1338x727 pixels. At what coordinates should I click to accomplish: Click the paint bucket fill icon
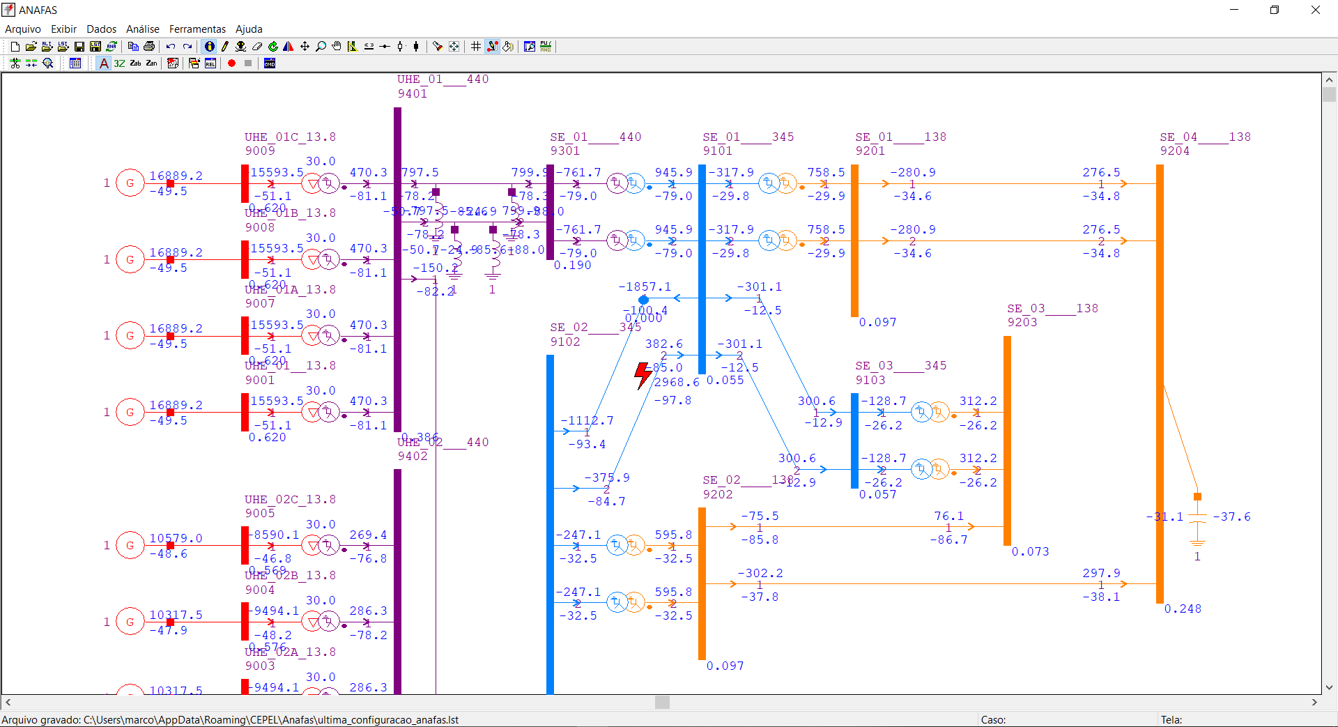coord(508,47)
